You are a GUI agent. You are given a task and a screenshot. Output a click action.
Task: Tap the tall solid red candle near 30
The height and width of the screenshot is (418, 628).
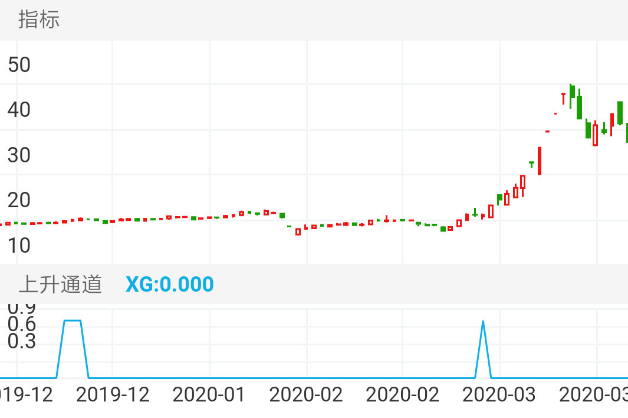(539, 161)
